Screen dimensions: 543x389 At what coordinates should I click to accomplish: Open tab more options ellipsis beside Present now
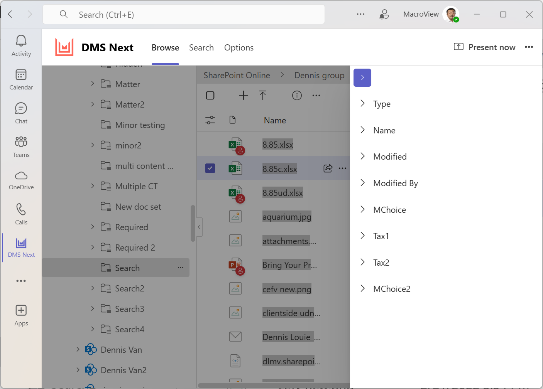click(529, 47)
